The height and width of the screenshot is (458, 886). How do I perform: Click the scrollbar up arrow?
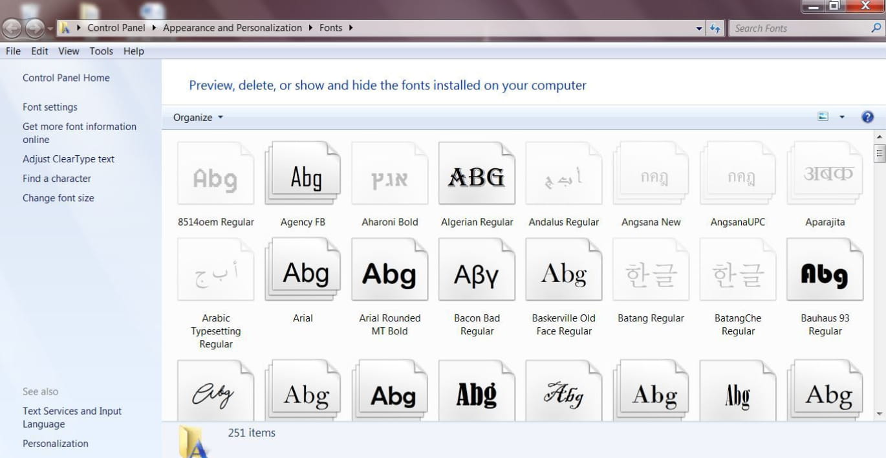pos(879,137)
